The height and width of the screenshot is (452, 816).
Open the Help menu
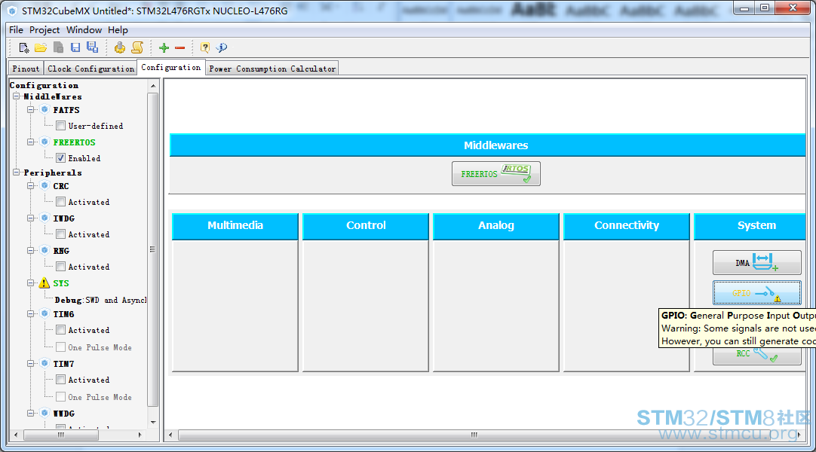pyautogui.click(x=118, y=30)
